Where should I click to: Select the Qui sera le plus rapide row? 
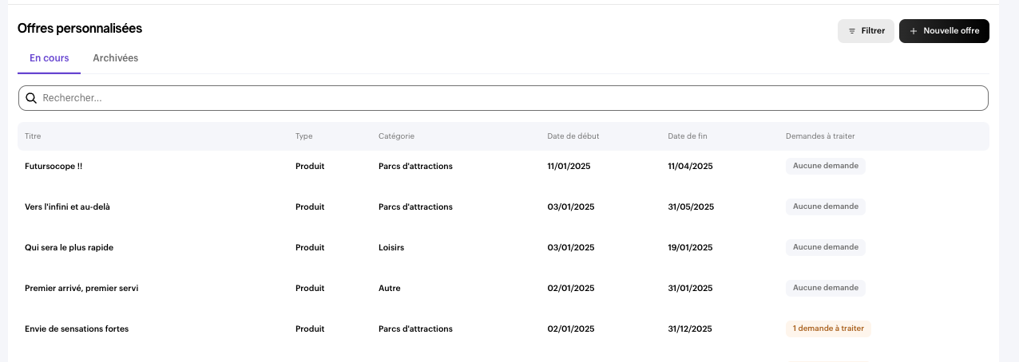(69, 247)
